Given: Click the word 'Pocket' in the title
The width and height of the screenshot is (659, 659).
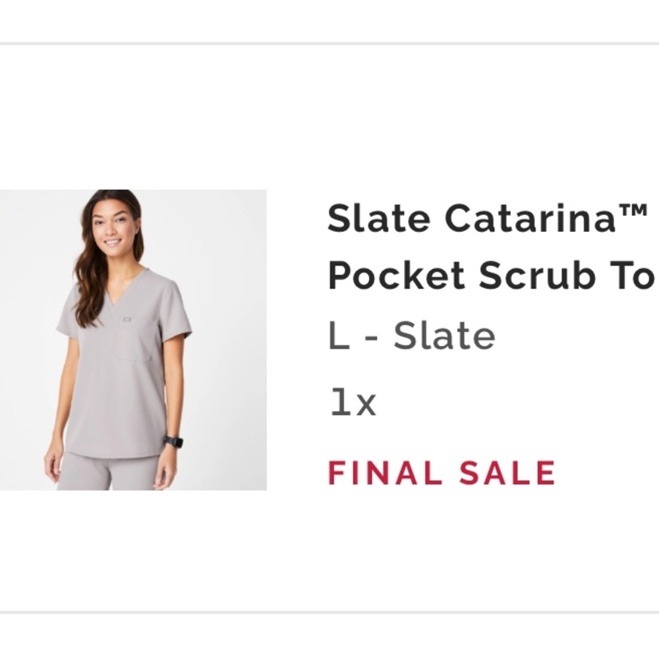Looking at the screenshot, I should pos(396,275).
